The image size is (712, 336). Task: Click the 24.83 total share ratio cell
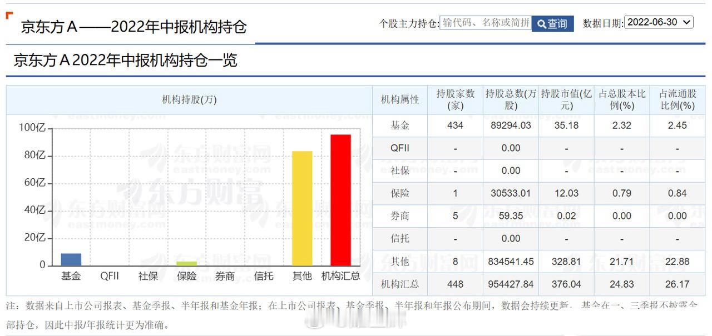(622, 284)
